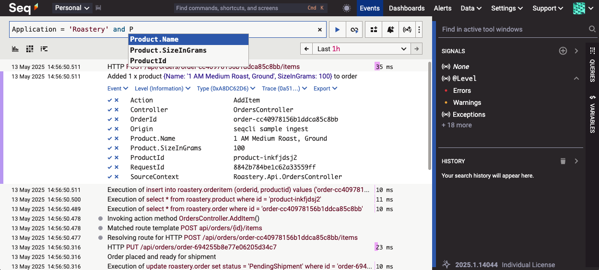This screenshot has width=599, height=270.
Task: Switch to the grid view icon
Action: point(30,49)
